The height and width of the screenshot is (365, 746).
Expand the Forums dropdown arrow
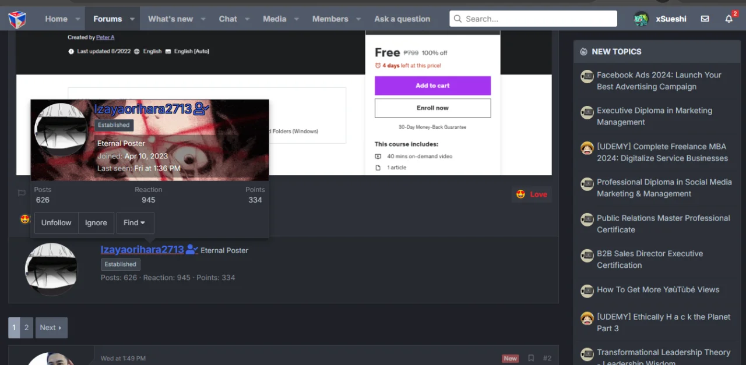[x=132, y=19]
